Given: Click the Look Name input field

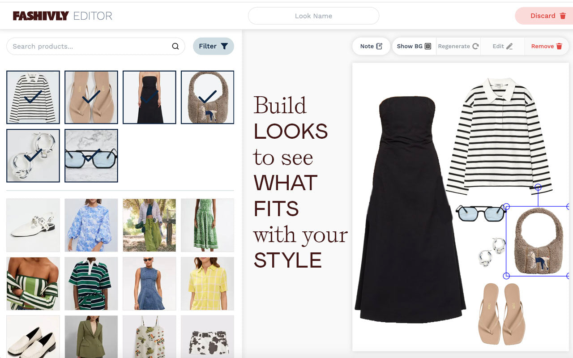Looking at the screenshot, I should [314, 16].
